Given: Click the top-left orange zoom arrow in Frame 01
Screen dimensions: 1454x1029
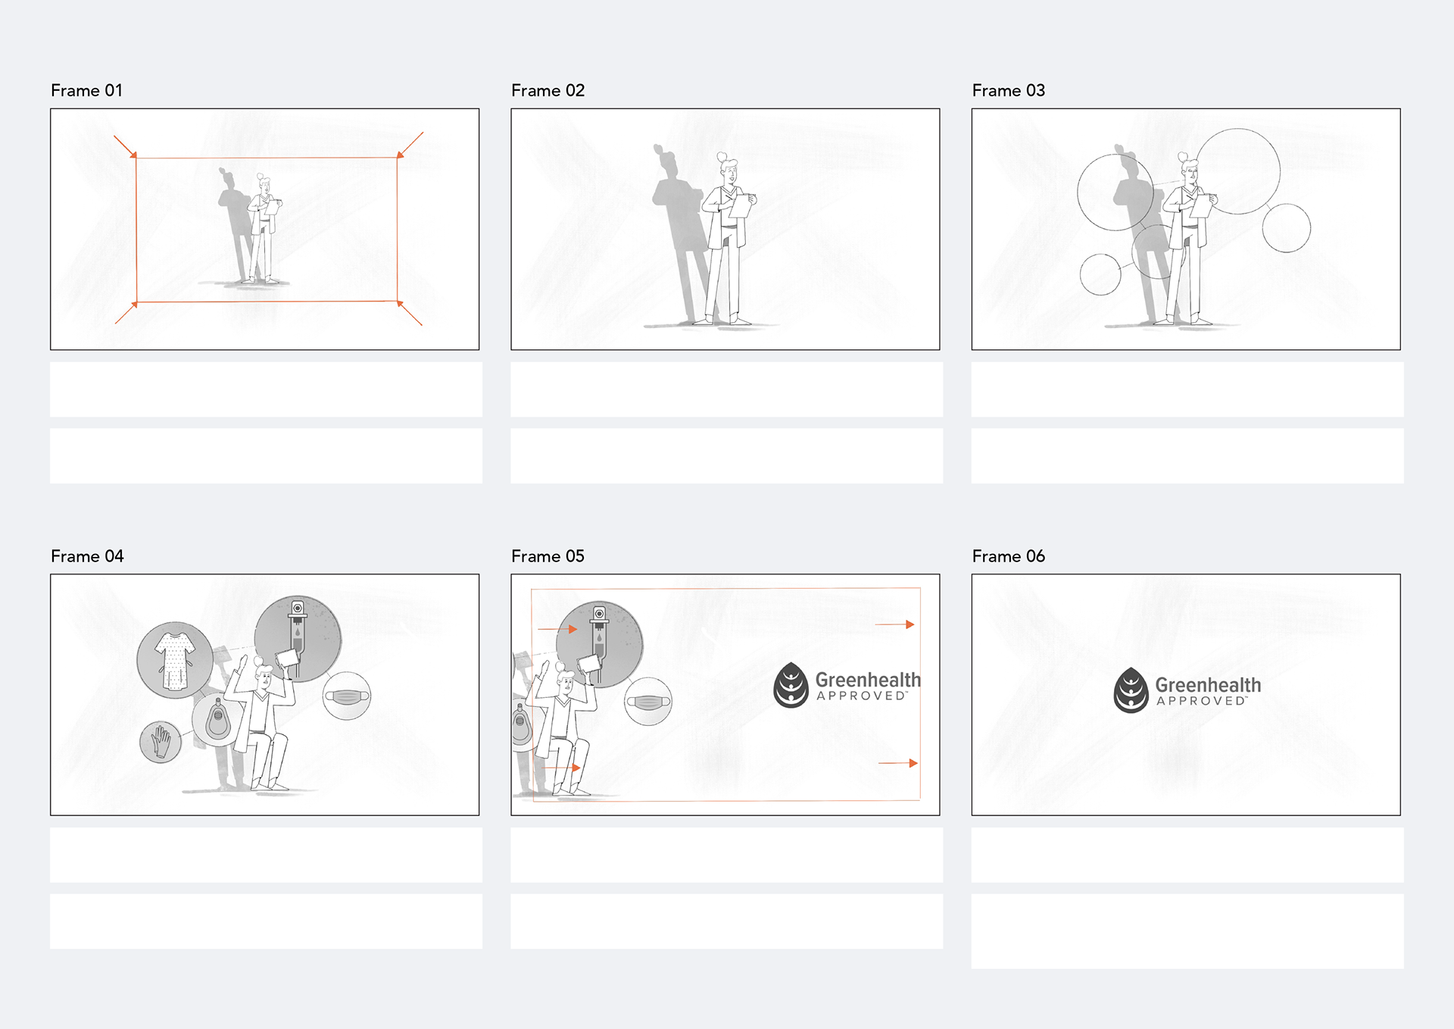Looking at the screenshot, I should (125, 147).
